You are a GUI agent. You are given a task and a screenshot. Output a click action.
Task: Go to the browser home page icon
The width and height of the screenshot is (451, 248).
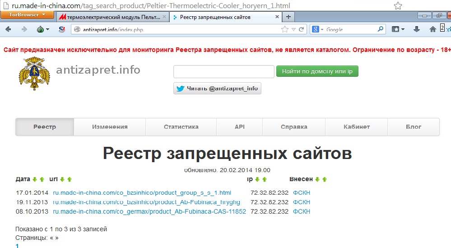[x=432, y=29]
